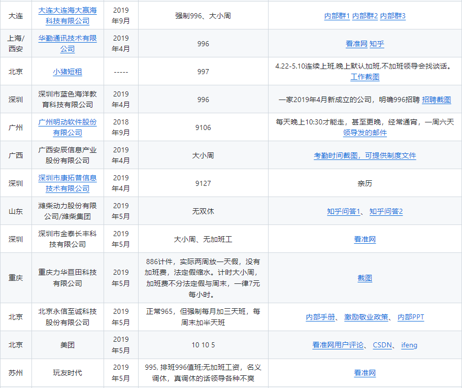Open 内部手册 link for 永信至诚
462x388 pixels.
320,317
